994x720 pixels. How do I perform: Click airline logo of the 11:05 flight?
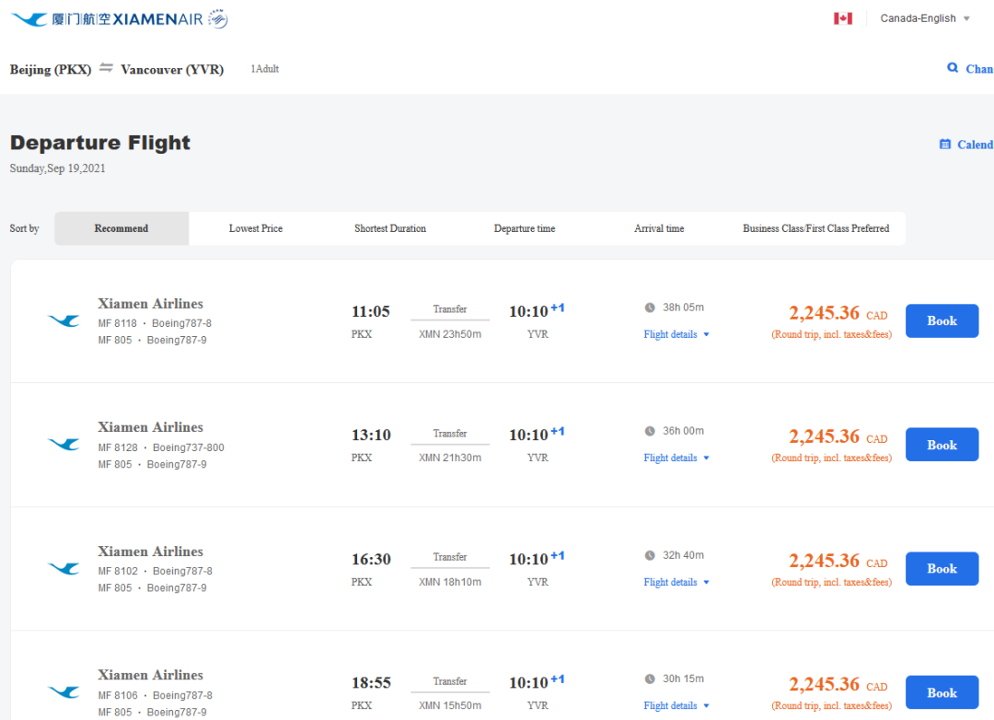tap(64, 320)
